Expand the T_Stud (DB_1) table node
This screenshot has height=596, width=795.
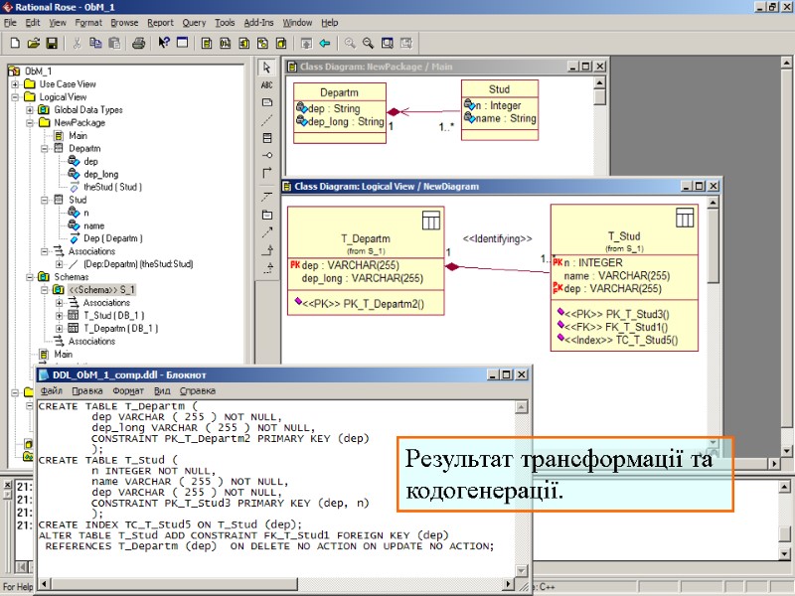pos(61,314)
